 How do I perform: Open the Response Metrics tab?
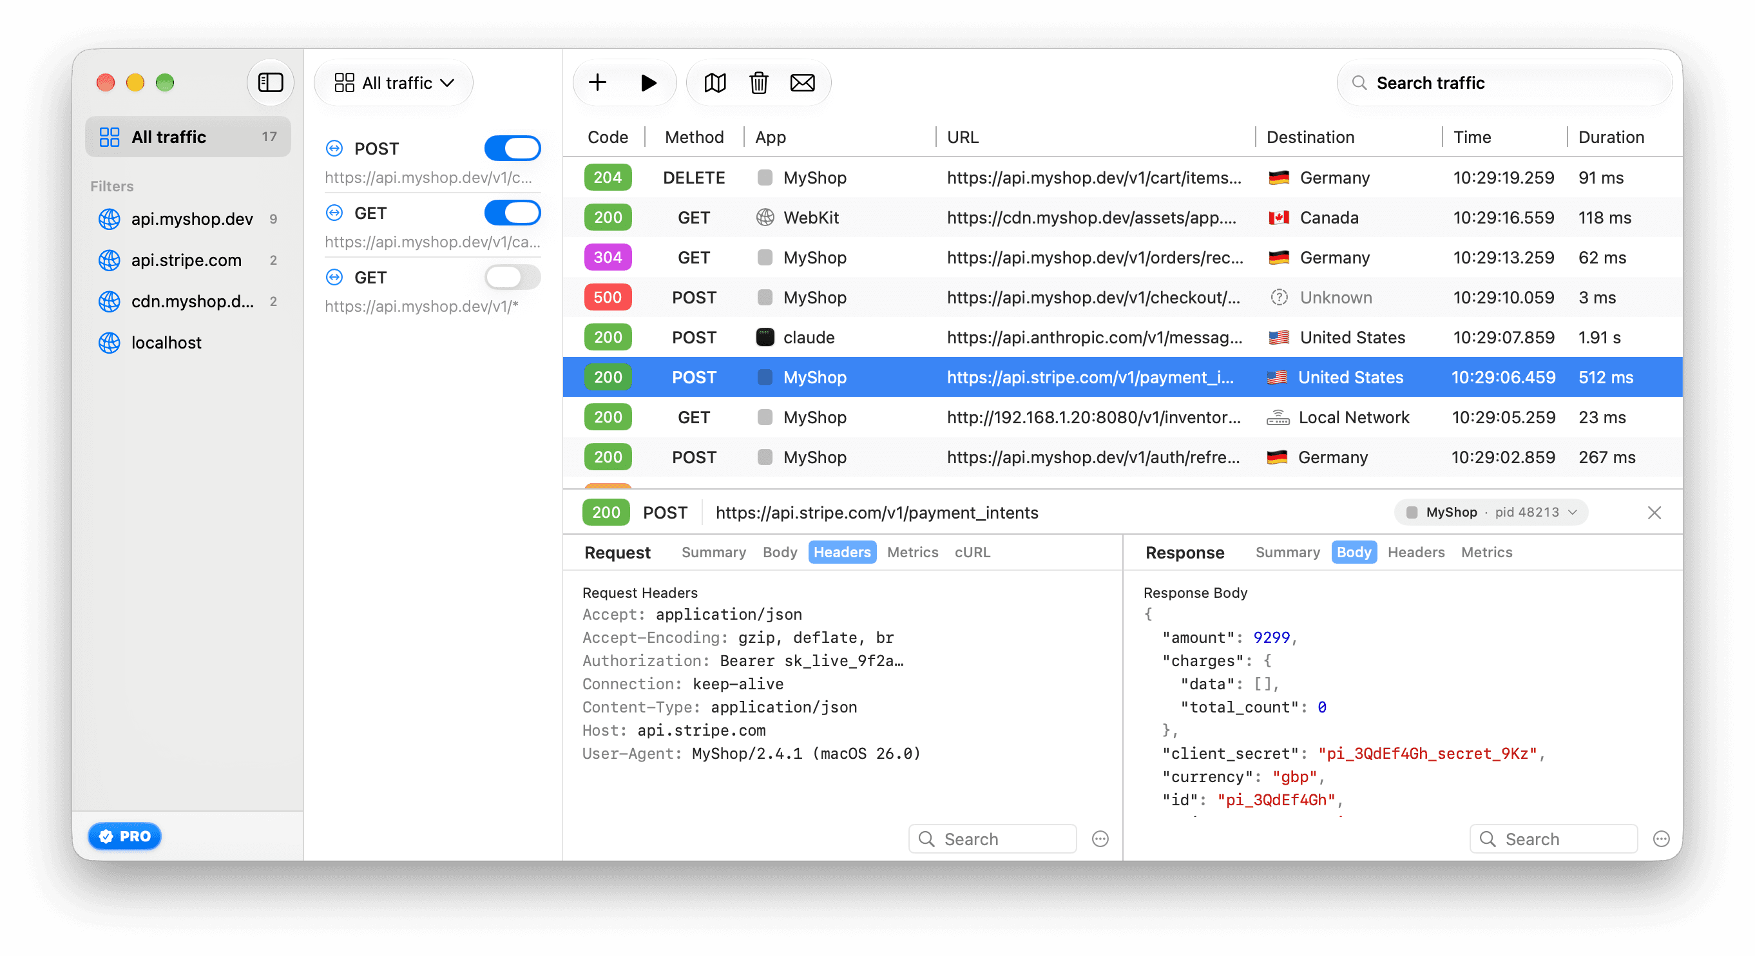[x=1486, y=552]
